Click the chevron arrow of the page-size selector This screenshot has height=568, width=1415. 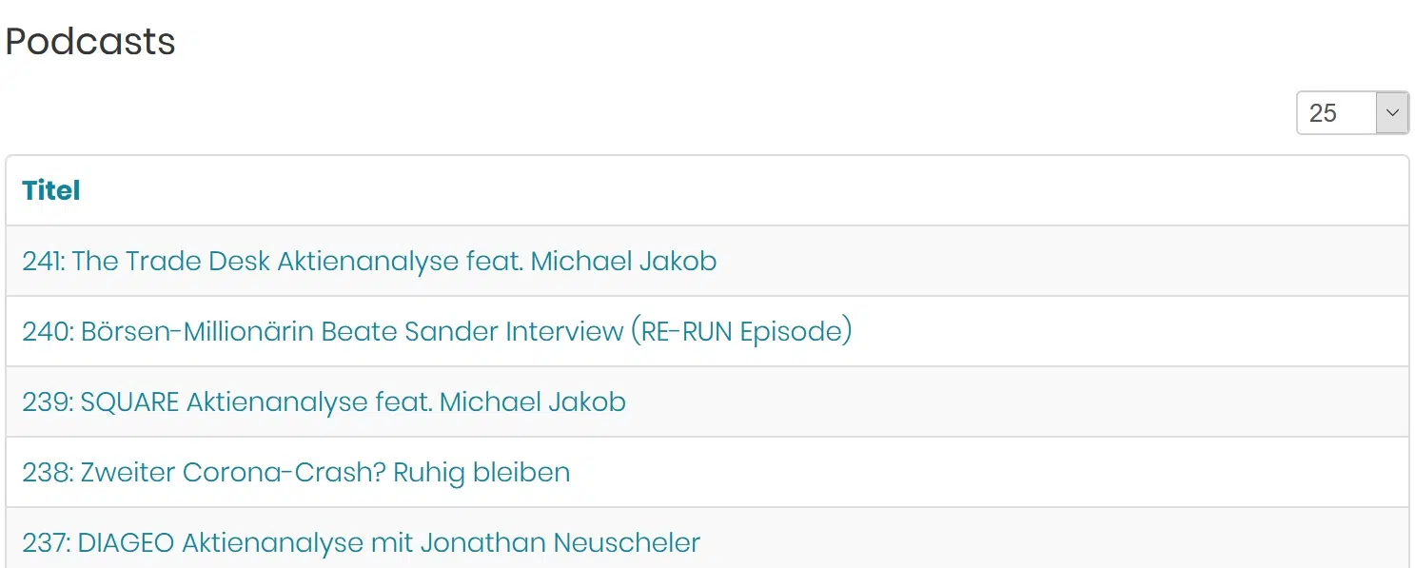(x=1392, y=113)
